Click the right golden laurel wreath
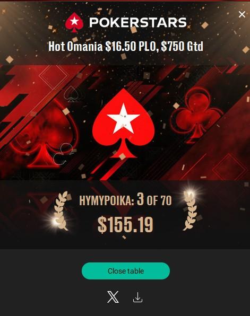This screenshot has width=250, height=316. tap(190, 210)
